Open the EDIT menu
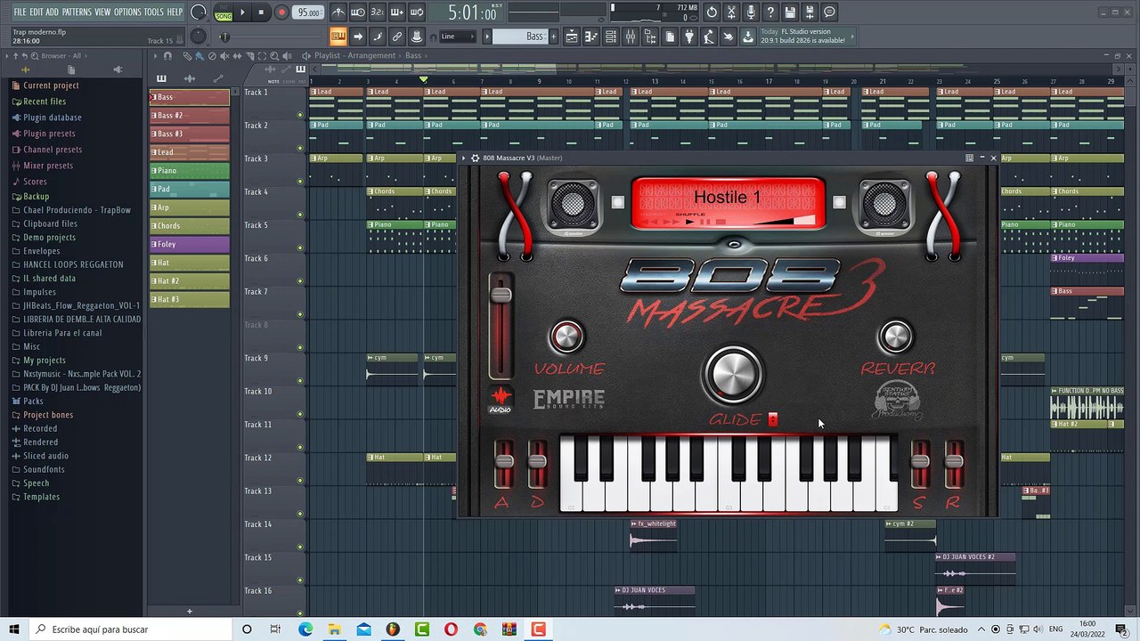 click(x=37, y=12)
